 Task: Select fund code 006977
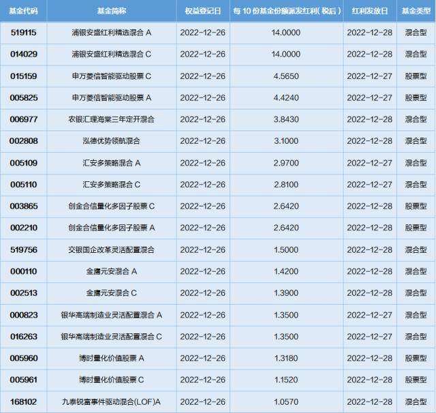pos(24,119)
